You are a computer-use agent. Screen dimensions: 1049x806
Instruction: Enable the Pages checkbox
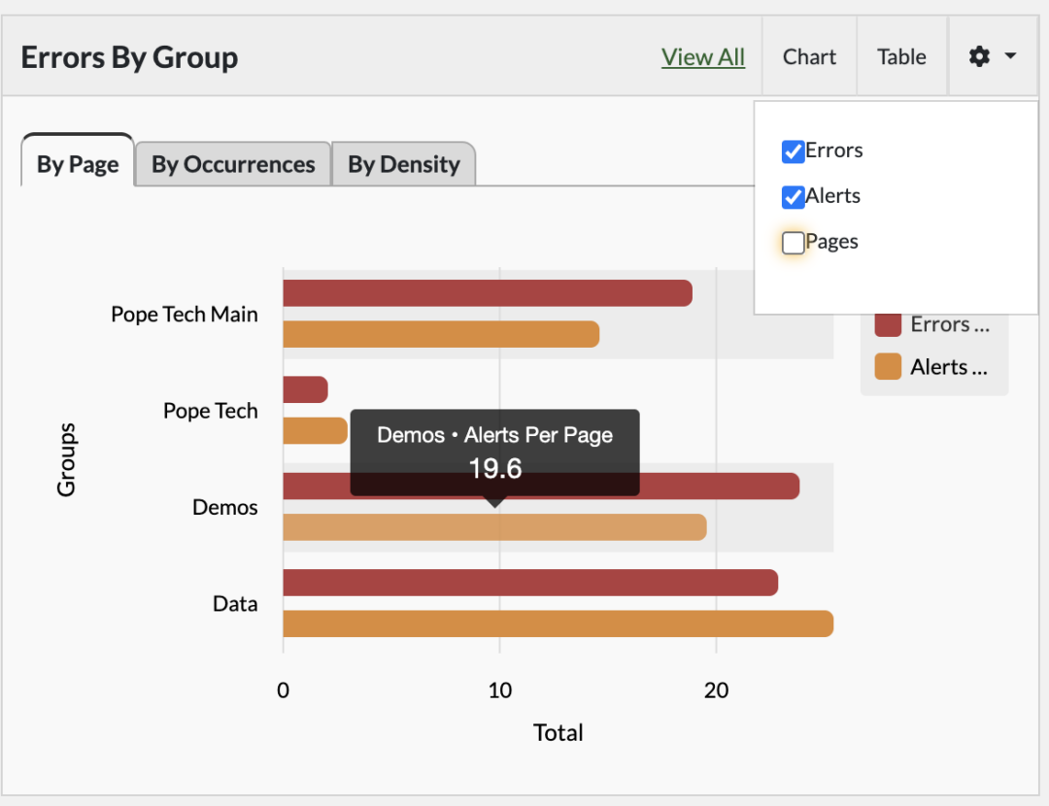point(793,242)
